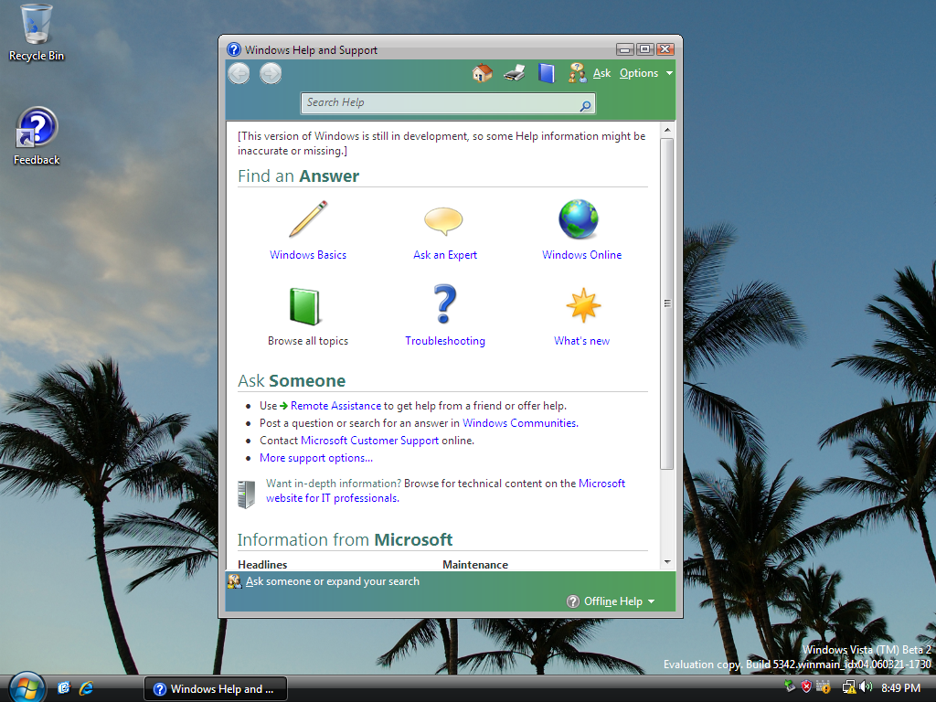Viewport: 936px width, 702px height.
Task: Open Windows Online globe icon
Action: coord(580,219)
